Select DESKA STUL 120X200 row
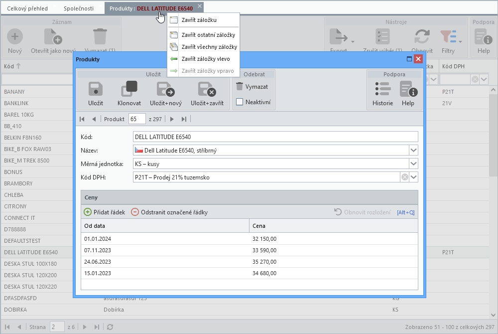The image size is (498, 334). (x=37, y=275)
